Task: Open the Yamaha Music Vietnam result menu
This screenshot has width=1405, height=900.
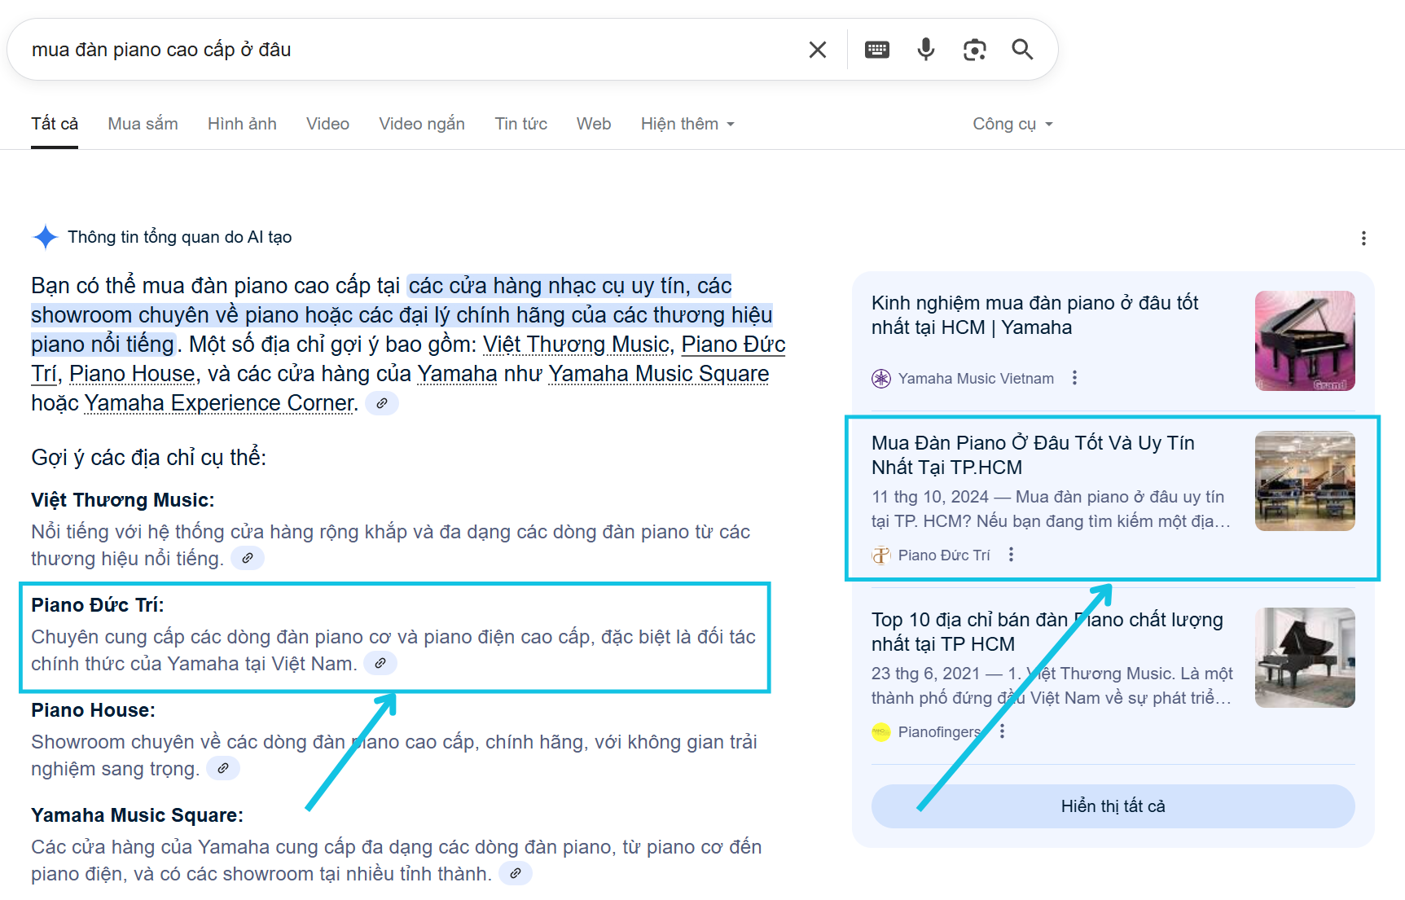Action: [1075, 377]
